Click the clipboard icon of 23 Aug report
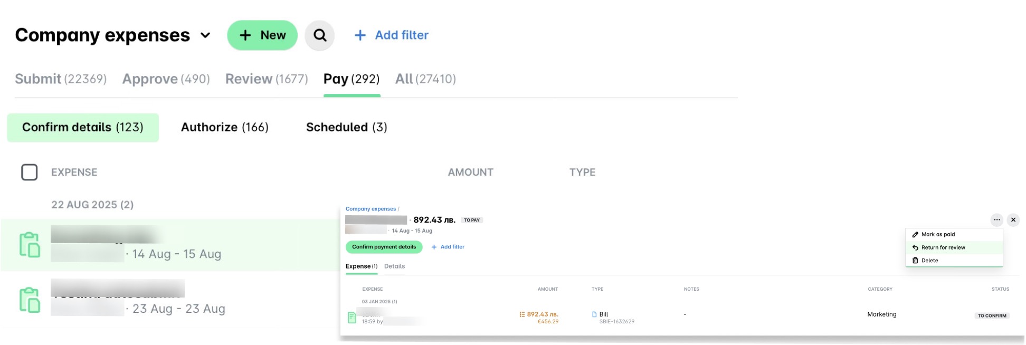 tap(30, 300)
